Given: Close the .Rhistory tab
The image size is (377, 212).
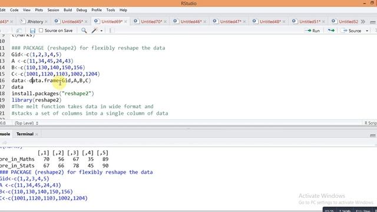Looking at the screenshot, I should point(46,22).
